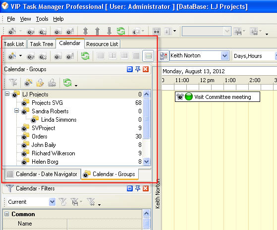Open the File menu
The width and height of the screenshot is (277, 230).
[11, 19]
